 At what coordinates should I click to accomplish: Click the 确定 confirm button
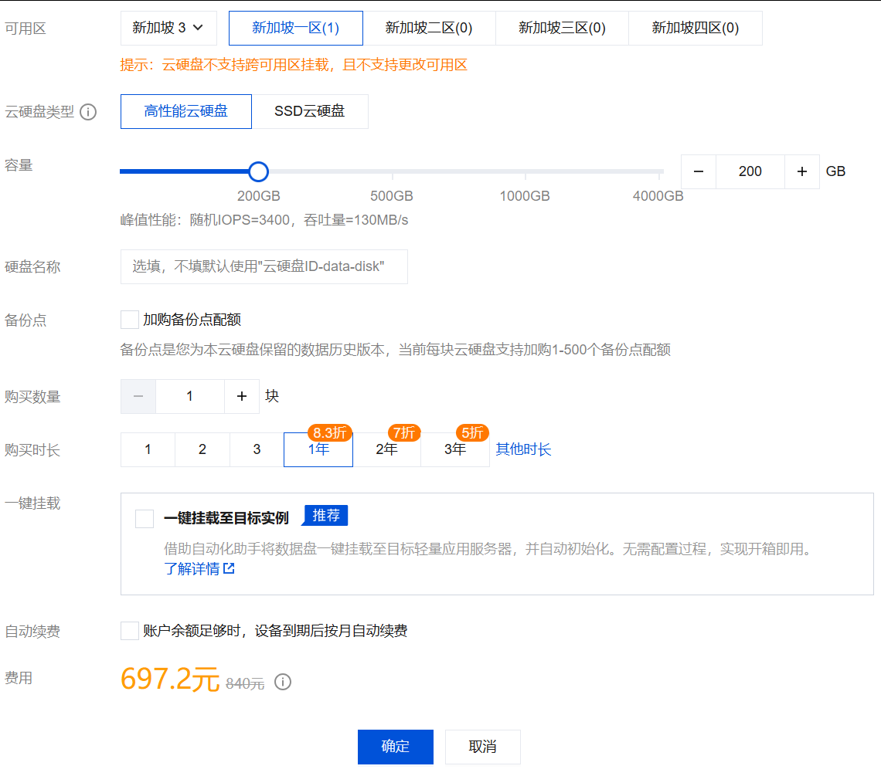point(395,747)
